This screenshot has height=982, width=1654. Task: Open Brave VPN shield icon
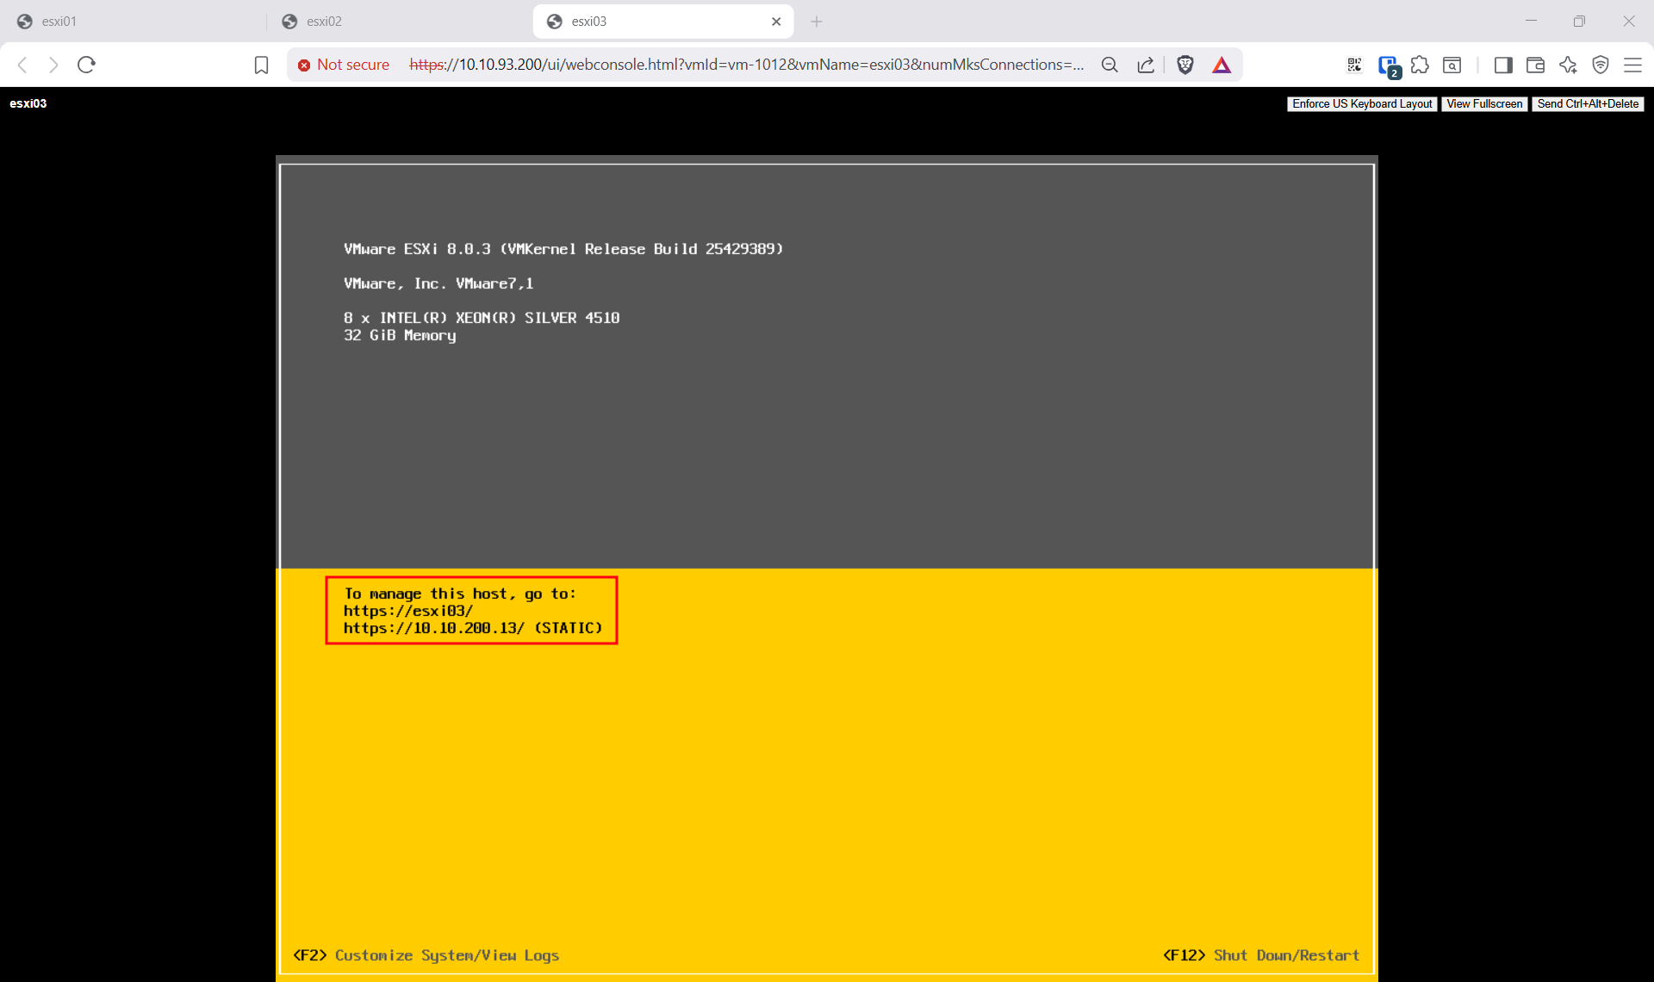(x=1601, y=65)
